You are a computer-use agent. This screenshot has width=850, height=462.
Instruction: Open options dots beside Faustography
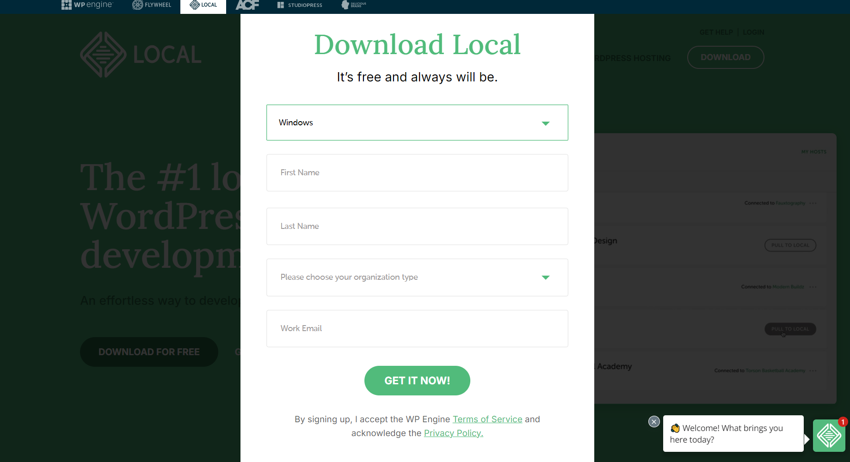tap(813, 203)
